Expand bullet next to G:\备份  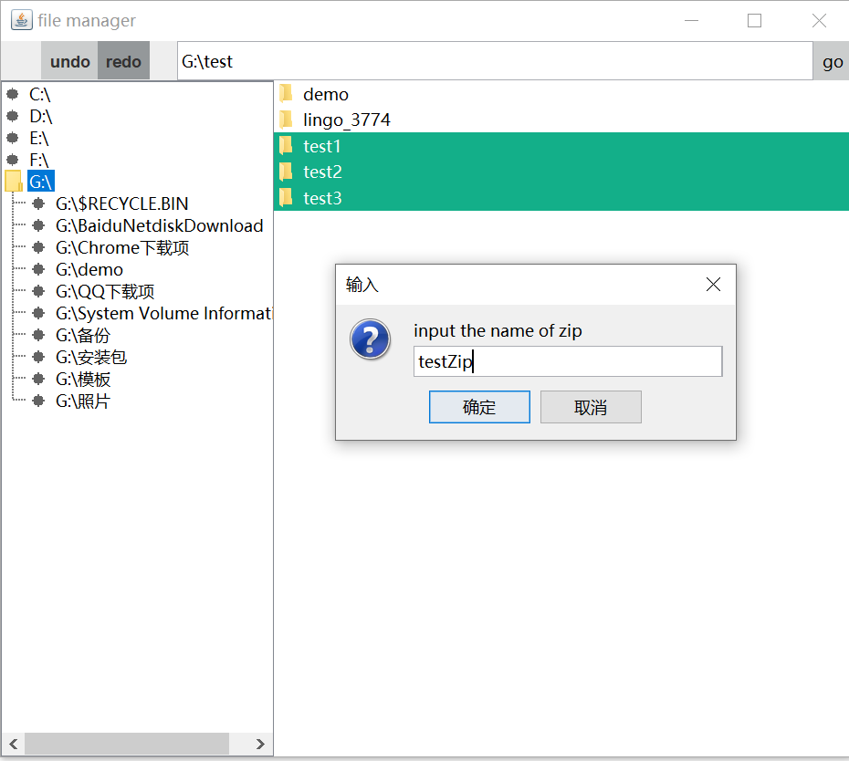click(x=38, y=335)
